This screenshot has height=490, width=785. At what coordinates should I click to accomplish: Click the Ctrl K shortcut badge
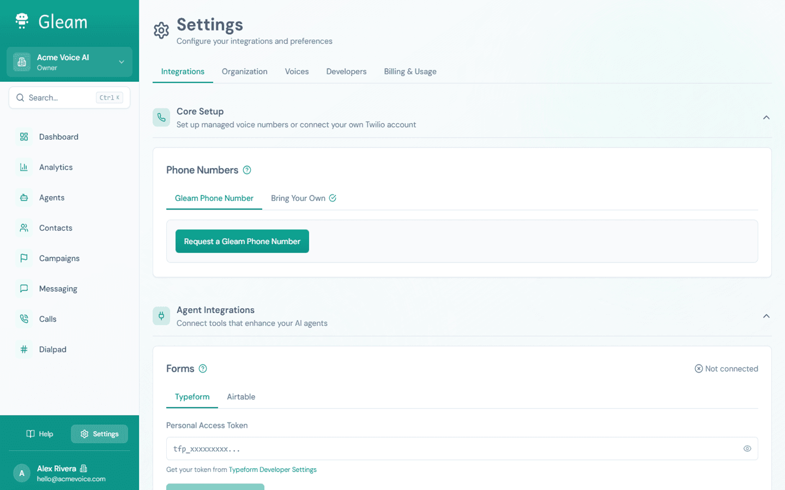point(110,97)
